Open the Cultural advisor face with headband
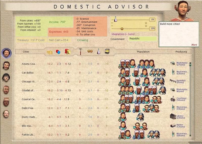202x144 pixels. 6,102
